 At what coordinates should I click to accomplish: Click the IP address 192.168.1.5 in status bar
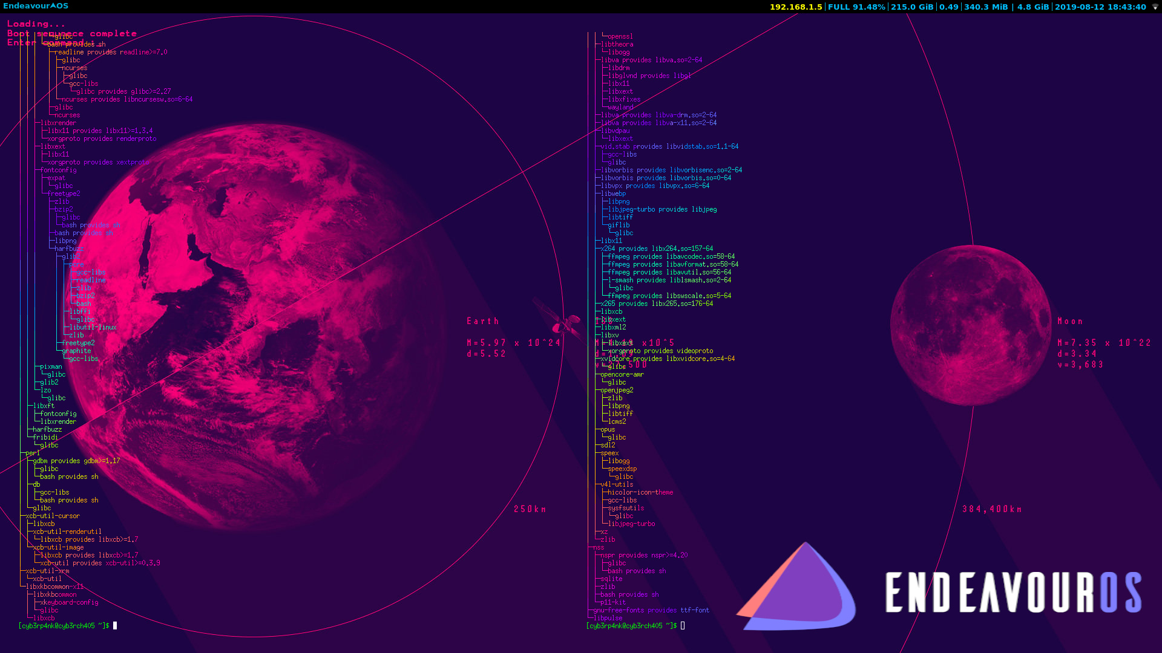pos(796,7)
